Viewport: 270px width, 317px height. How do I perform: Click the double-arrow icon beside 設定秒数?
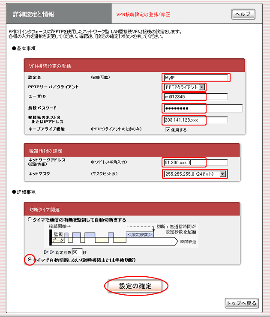[x=49, y=252]
